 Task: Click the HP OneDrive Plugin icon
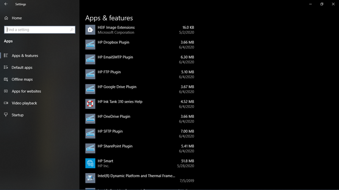pos(90,119)
